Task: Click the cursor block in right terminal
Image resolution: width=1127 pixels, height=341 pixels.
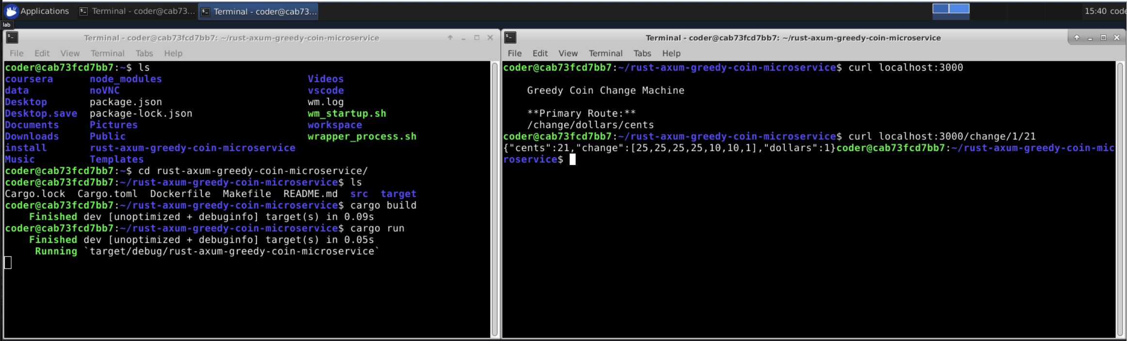Action: coord(572,160)
